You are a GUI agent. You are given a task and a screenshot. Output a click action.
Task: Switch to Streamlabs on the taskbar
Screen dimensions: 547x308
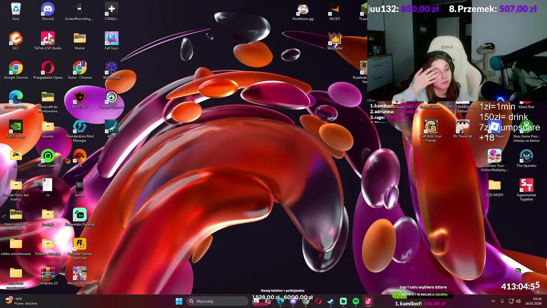tap(343, 301)
